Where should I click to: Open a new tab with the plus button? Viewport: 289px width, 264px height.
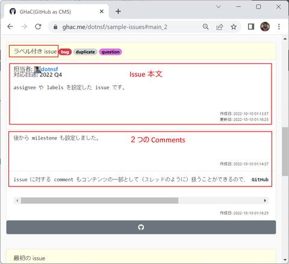coord(118,11)
